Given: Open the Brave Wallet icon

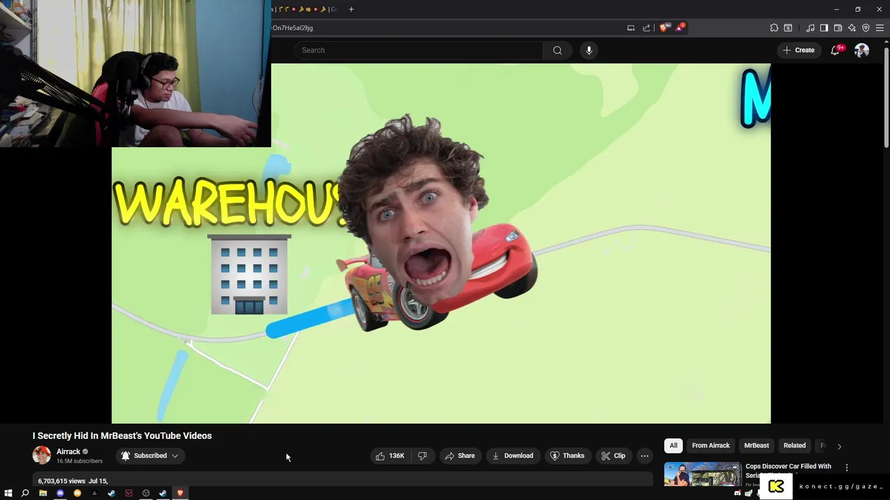Looking at the screenshot, I should 838,28.
